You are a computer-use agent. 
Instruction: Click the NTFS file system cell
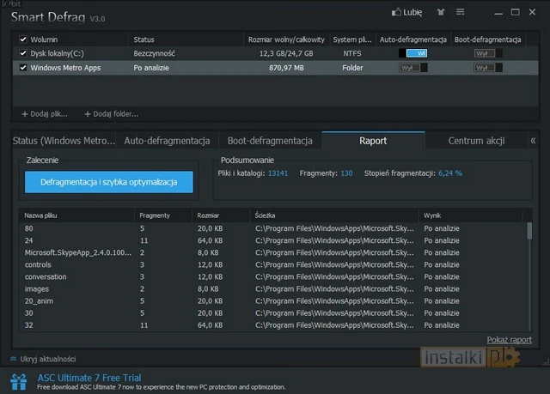coord(352,53)
